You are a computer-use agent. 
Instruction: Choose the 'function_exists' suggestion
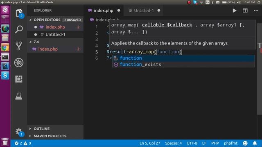(183, 65)
